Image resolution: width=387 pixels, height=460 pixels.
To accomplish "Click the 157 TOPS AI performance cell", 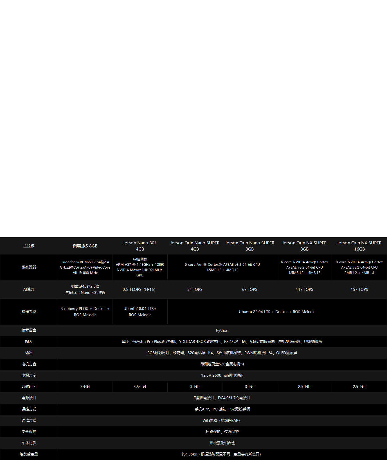I will point(359,289).
